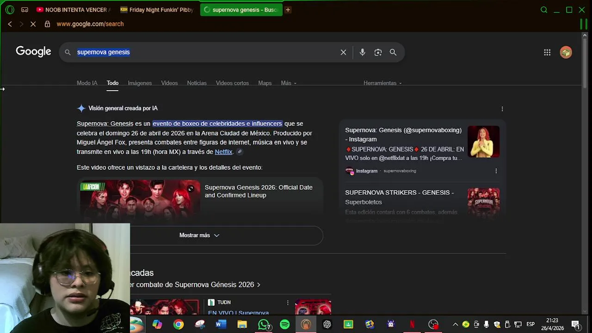Viewport: 592px width, 333px height.
Task: Open WhatsApp from the taskbar
Action: pos(264,325)
